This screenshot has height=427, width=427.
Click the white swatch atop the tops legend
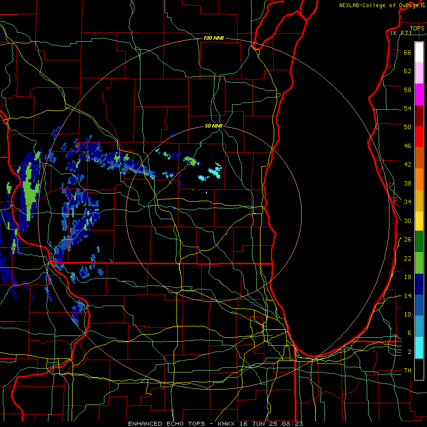[x=419, y=52]
